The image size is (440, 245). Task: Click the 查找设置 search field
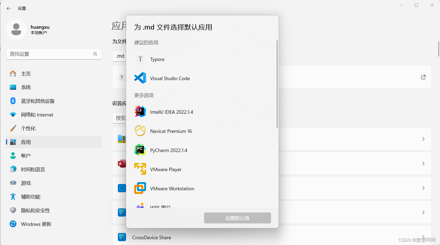[54, 54]
